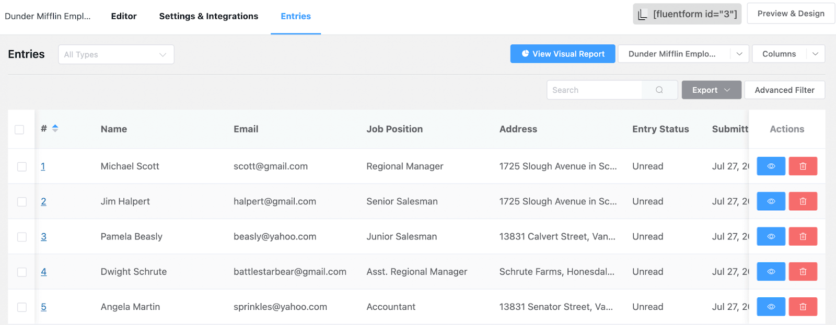Open the All Types filter dropdown

coord(116,55)
